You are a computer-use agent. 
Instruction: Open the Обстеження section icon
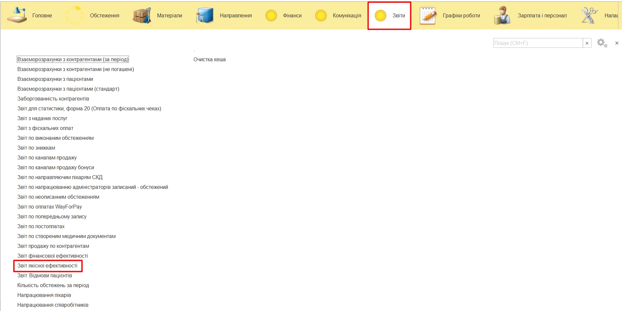75,15
